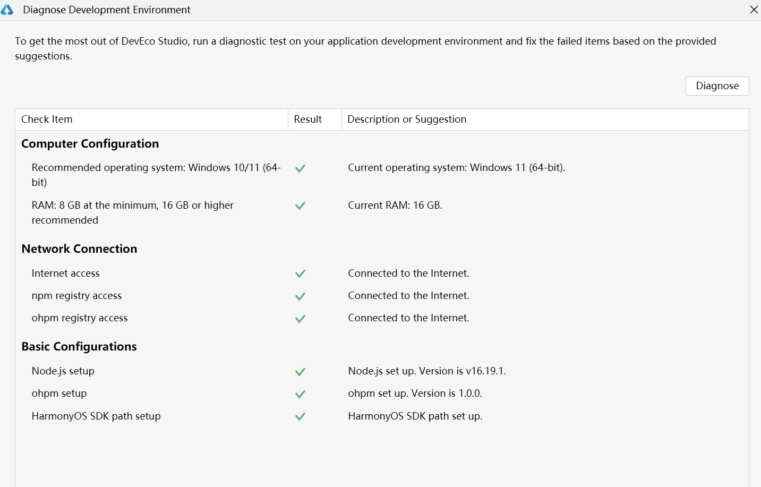Image resolution: width=761 pixels, height=487 pixels.
Task: Click the checkmark for HarmonyOS SDK path setup
Action: pyautogui.click(x=300, y=416)
